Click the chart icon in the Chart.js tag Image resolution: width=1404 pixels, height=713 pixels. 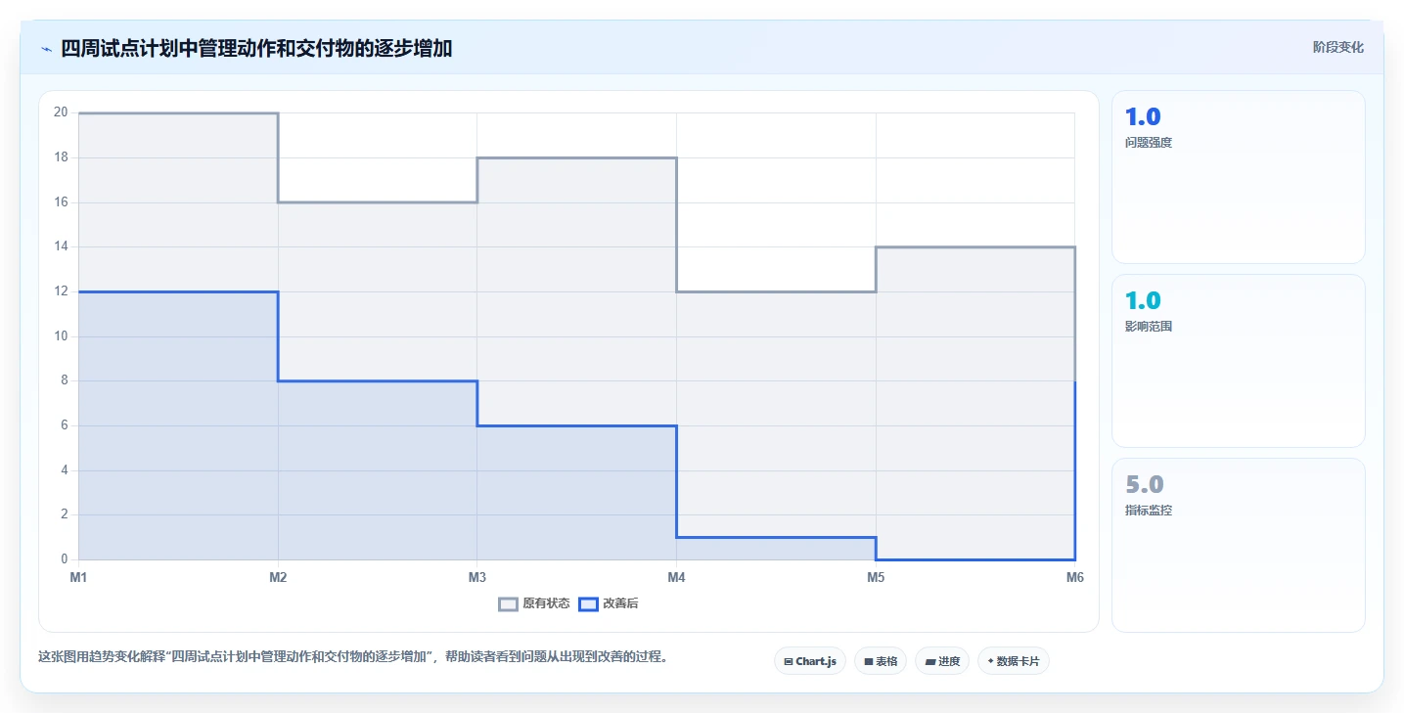click(789, 662)
